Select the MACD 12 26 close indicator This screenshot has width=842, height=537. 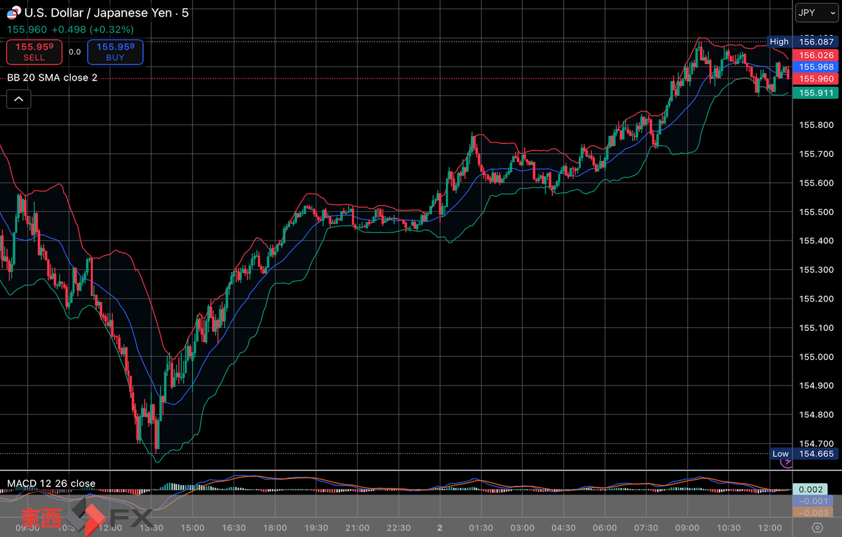(x=51, y=483)
